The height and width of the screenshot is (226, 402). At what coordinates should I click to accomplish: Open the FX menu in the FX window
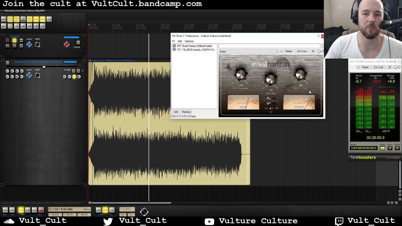pos(173,41)
